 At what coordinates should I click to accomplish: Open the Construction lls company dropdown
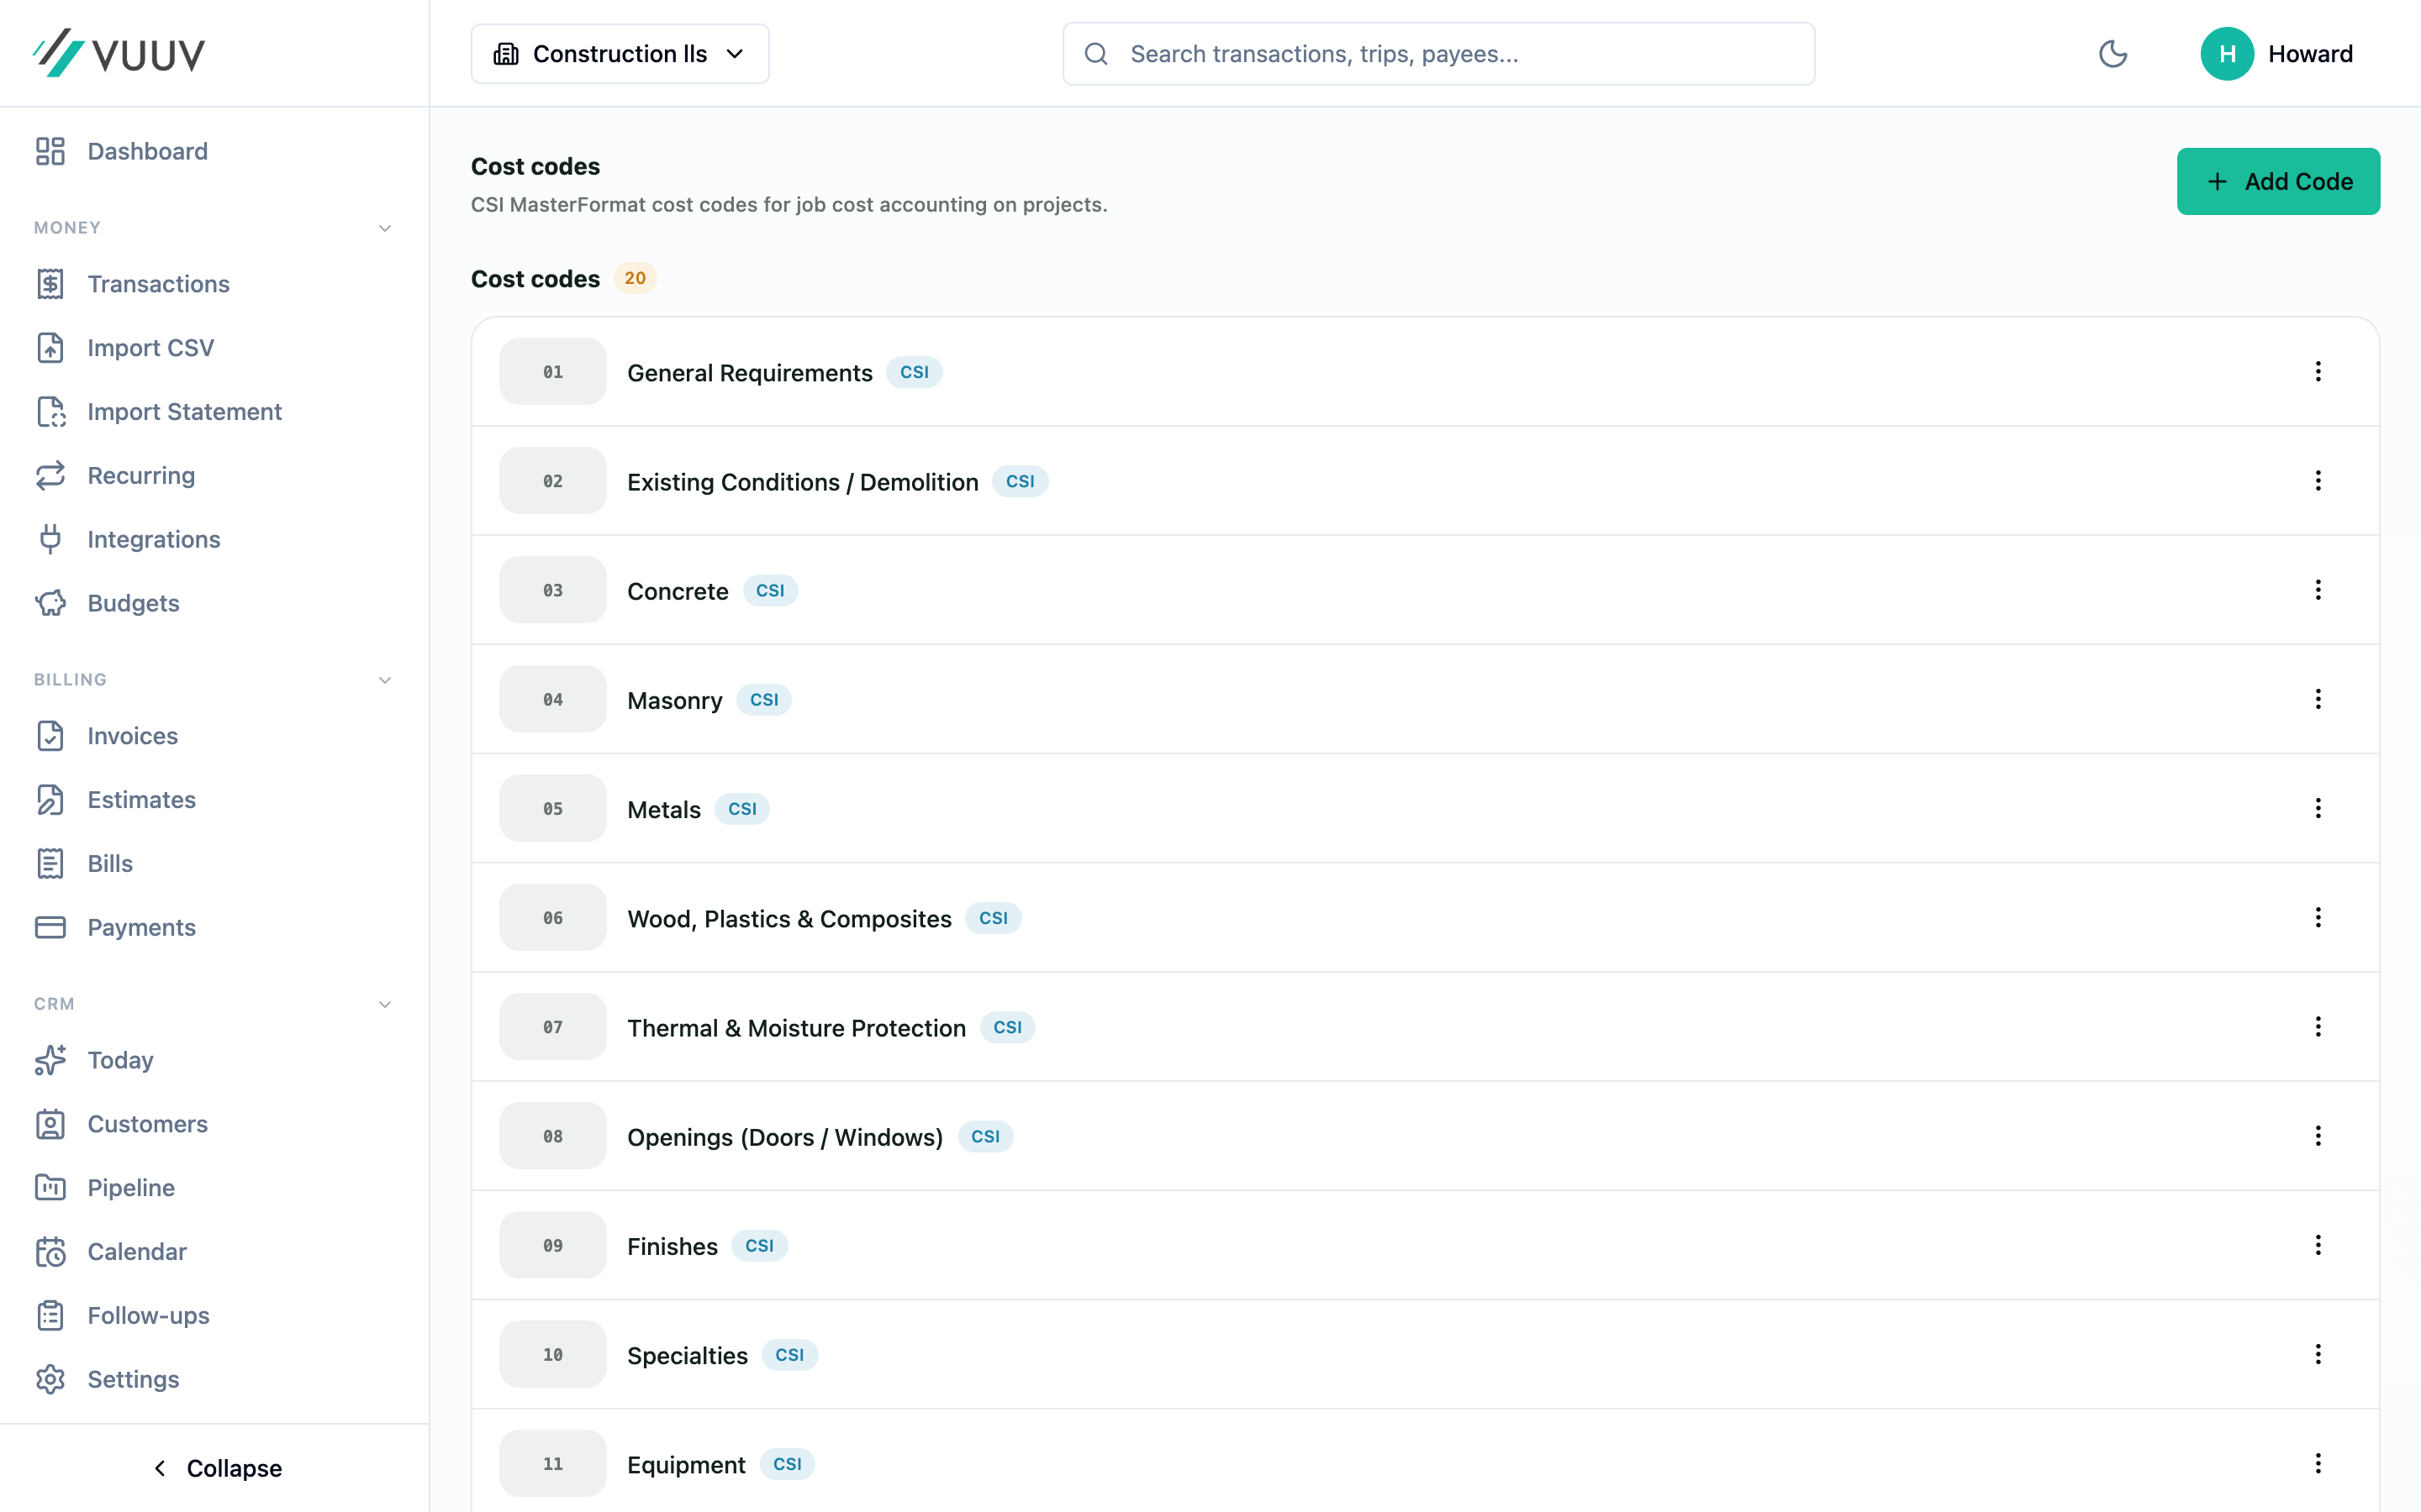620,54
